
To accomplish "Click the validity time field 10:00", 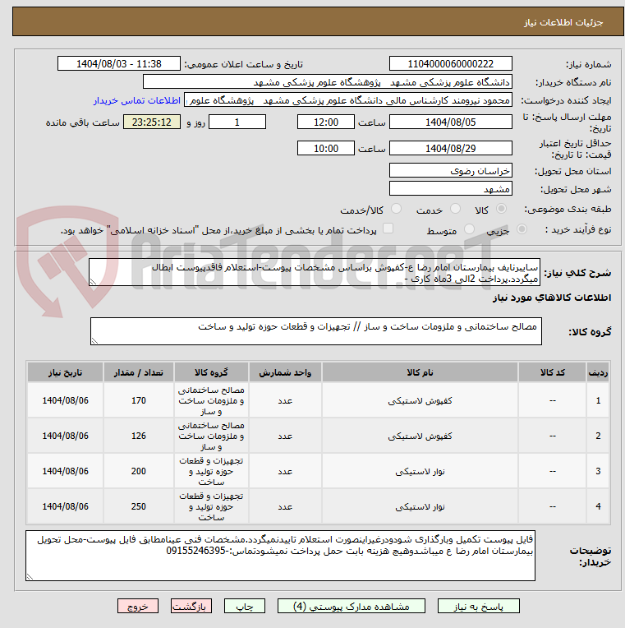I will [x=326, y=148].
